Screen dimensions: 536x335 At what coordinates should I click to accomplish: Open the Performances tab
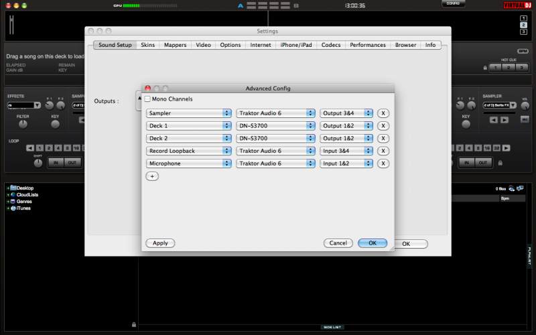coord(367,45)
